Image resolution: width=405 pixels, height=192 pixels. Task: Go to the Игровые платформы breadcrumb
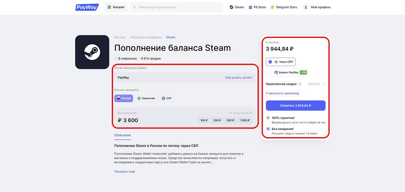click(146, 38)
